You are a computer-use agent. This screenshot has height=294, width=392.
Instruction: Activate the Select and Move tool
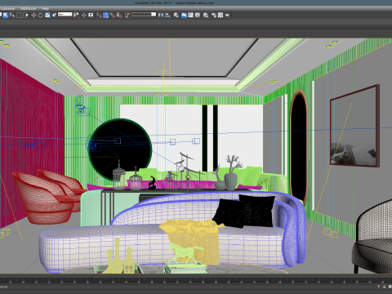coord(33,15)
